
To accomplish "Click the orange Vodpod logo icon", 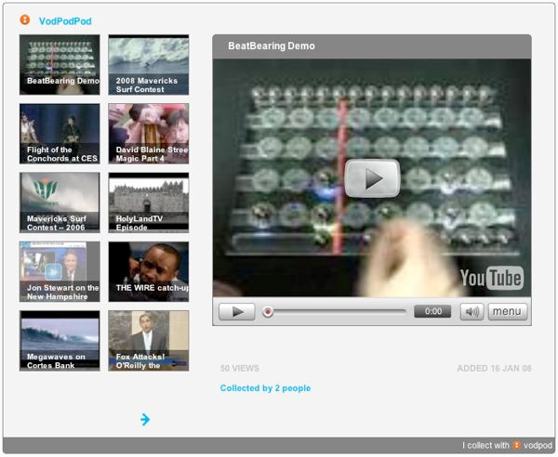I will click(24, 20).
